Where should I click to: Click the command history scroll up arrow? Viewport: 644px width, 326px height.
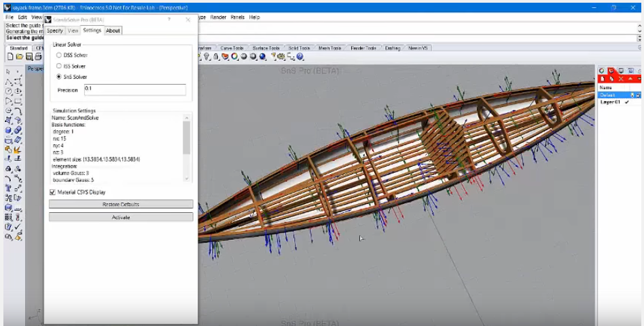[x=639, y=26]
